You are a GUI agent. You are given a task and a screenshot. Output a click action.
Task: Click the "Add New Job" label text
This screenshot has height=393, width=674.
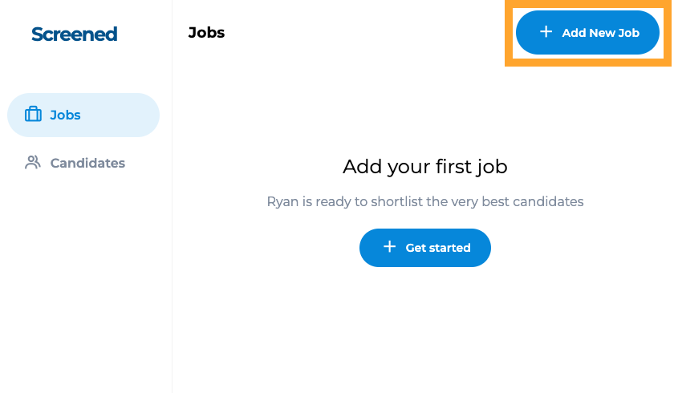(600, 33)
